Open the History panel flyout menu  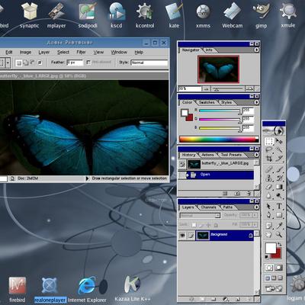click(x=256, y=155)
